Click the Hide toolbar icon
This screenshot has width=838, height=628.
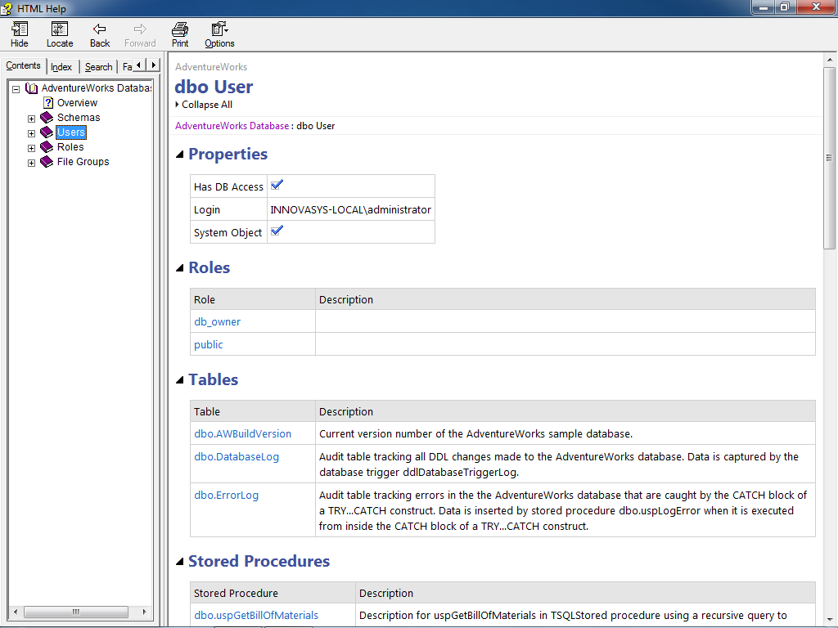point(20,34)
